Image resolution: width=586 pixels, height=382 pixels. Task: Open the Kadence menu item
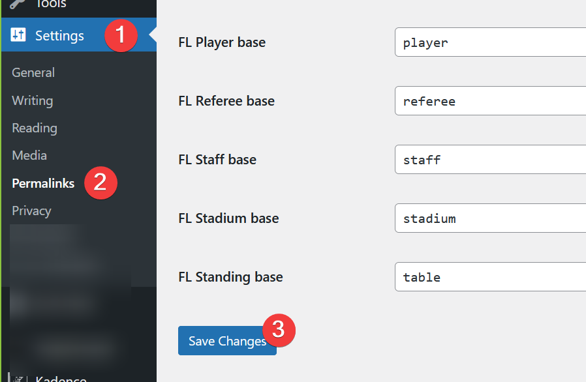[61, 379]
